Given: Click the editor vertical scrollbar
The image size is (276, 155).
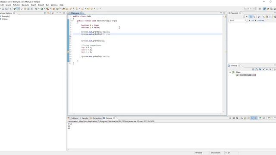Looking at the screenshot, I should click(223, 64).
